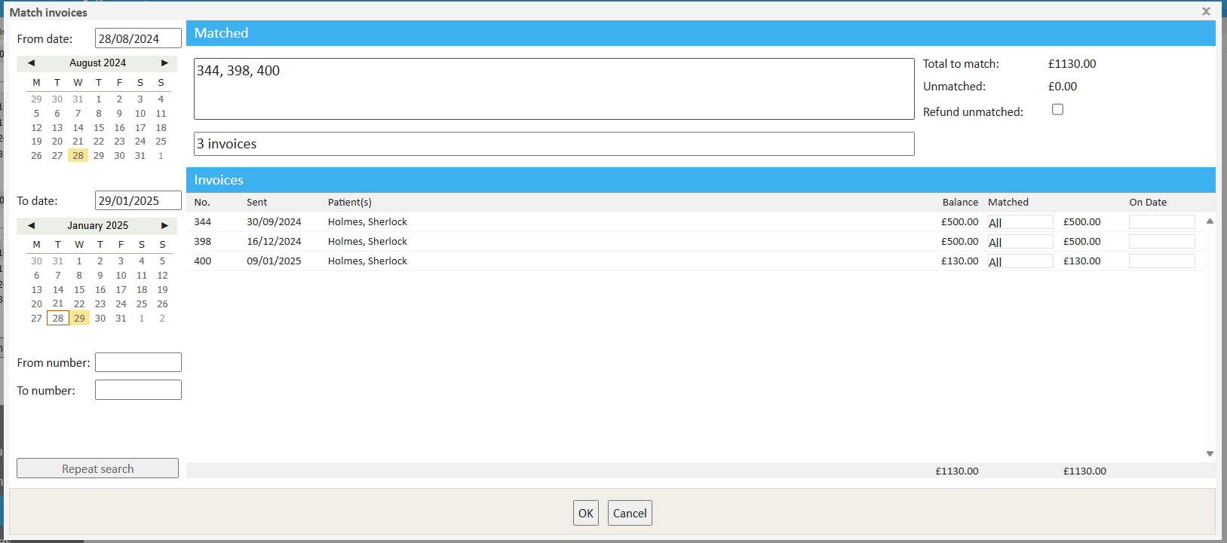This screenshot has width=1227, height=543.
Task: Cancel the invoice matching
Action: coord(630,513)
